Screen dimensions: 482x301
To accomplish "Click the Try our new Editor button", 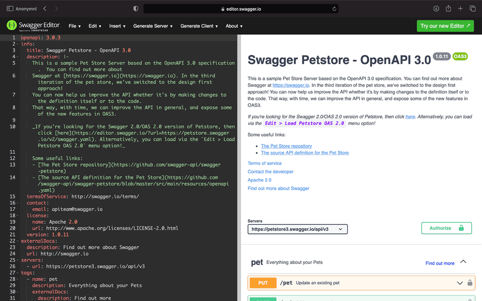I will pos(445,26).
